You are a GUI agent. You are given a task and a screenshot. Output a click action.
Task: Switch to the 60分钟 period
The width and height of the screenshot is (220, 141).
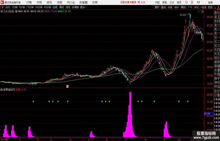[47, 7]
